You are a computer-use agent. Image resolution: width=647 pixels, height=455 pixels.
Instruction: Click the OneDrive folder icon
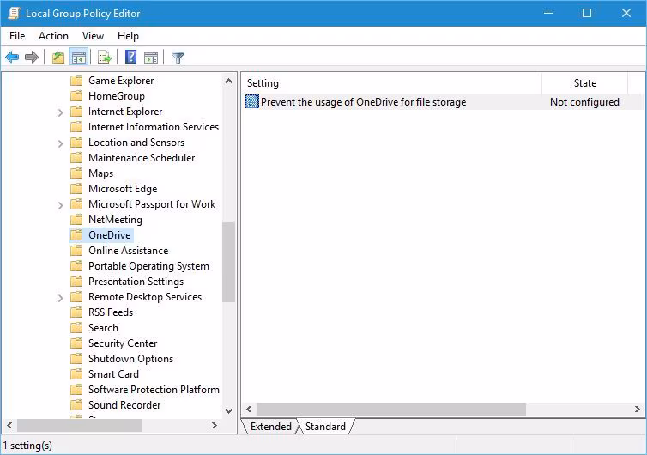pyautogui.click(x=76, y=235)
